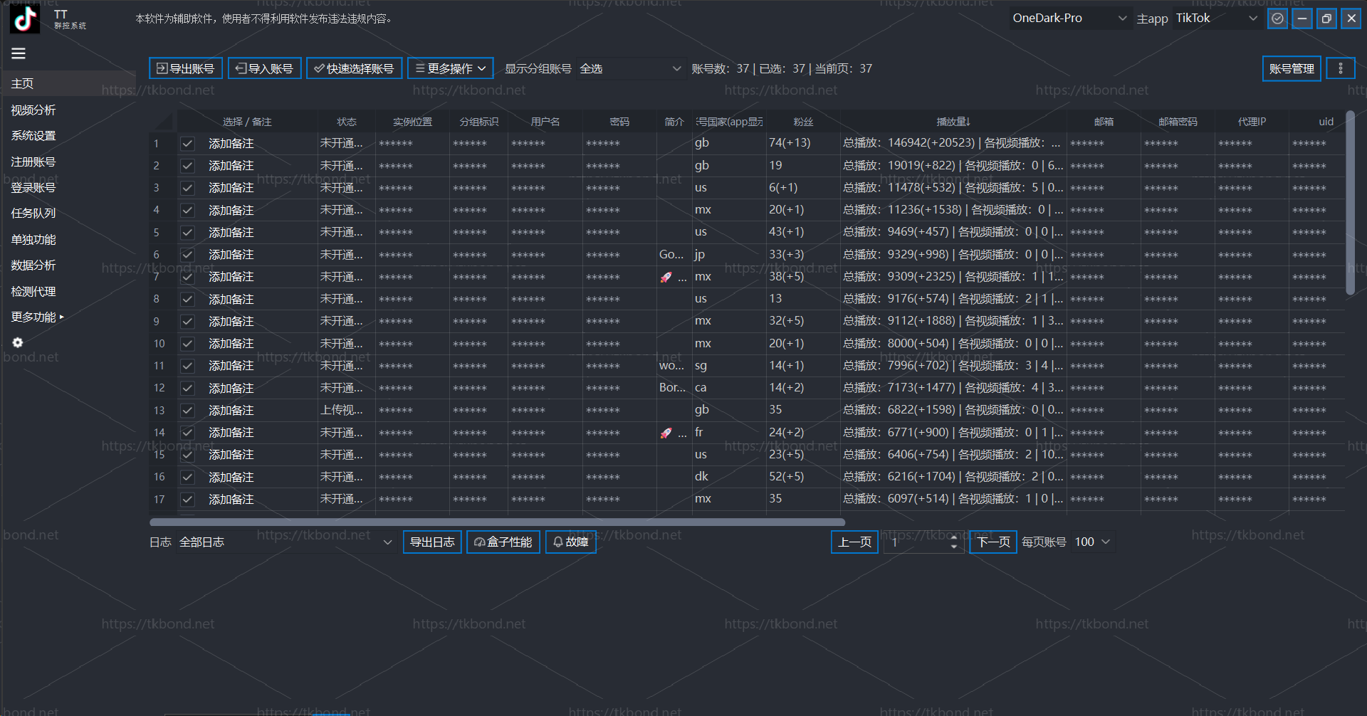The width and height of the screenshot is (1367, 716).
Task: Go to the previous page with 上一页
Action: pyautogui.click(x=854, y=542)
